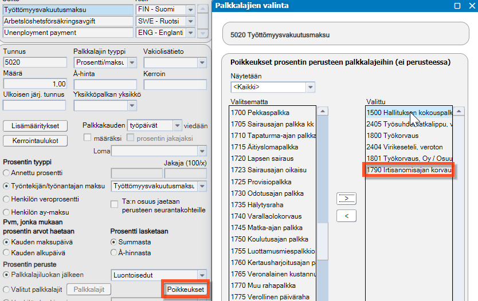The width and height of the screenshot is (478, 301).
Task: Choose Valitut palkkalajit basis option
Action: coord(6,290)
